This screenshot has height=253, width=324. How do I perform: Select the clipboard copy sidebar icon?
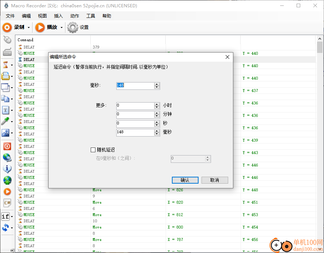[5, 99]
